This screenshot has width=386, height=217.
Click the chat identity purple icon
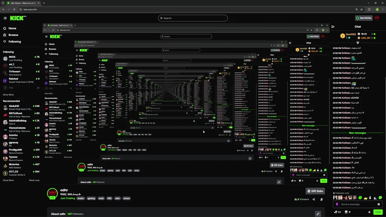click(337, 204)
